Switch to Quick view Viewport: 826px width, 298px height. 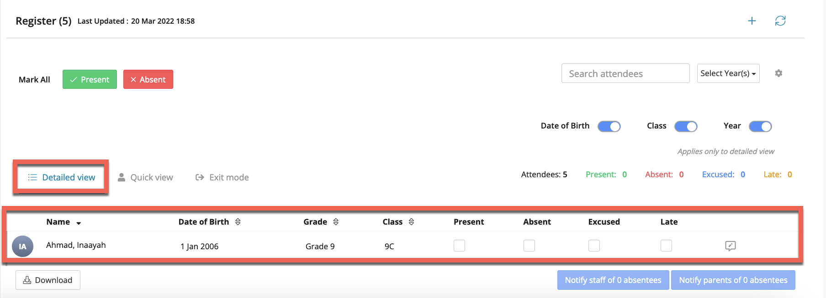145,177
